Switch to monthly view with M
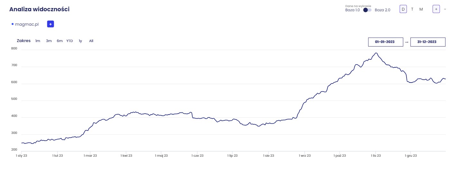The width and height of the screenshot is (458, 193). [421, 9]
